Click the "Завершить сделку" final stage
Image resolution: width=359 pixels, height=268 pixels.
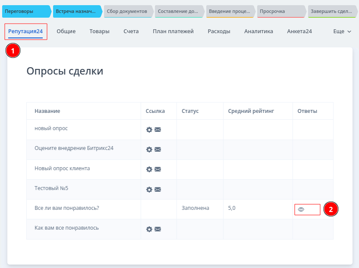coord(332,11)
